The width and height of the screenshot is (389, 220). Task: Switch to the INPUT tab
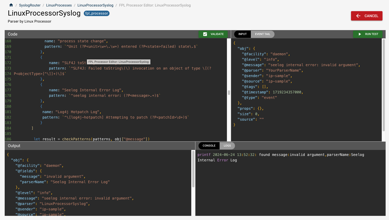pos(243,34)
